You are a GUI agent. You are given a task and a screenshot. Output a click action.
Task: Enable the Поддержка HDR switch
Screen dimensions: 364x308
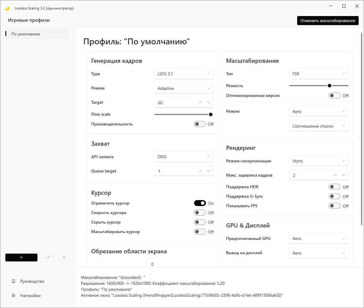point(335,187)
